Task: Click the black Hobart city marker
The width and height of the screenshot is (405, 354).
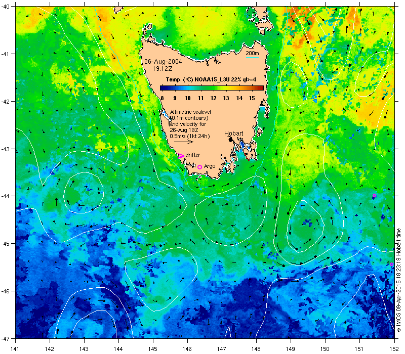Action: pyautogui.click(x=230, y=140)
